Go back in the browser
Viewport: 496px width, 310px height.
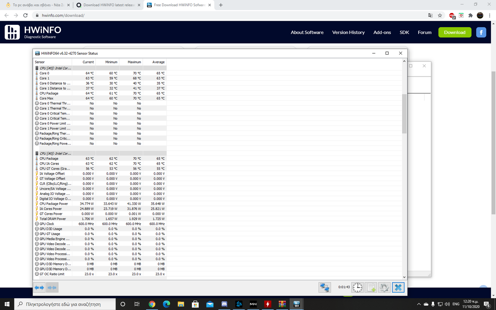[x=7, y=15]
